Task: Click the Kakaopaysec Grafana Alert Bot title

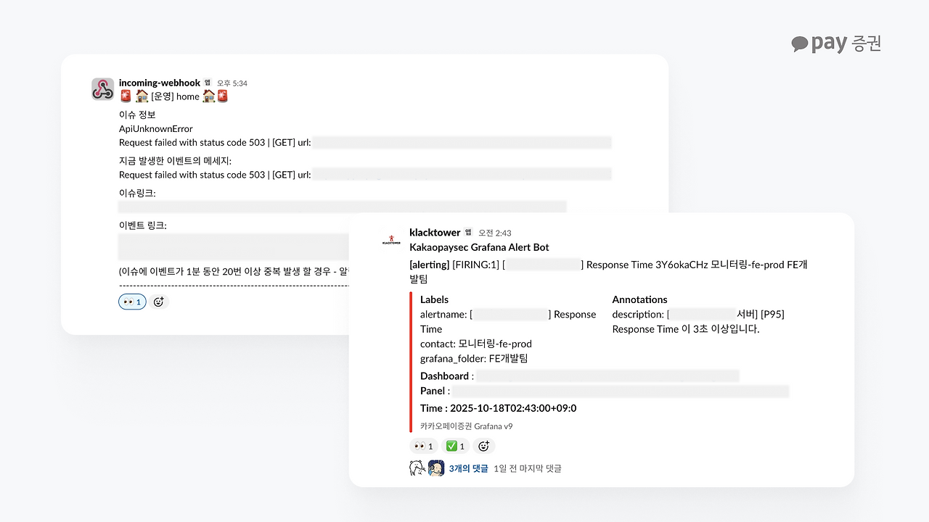Action: point(479,247)
